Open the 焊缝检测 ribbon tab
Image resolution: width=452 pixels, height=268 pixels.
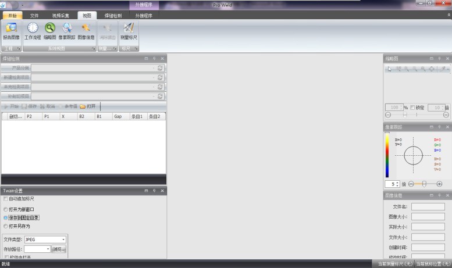113,16
